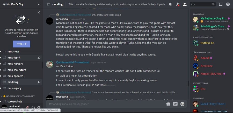Close the Quick Switcher tip
The image size is (233, 113).
[x=39, y=12]
